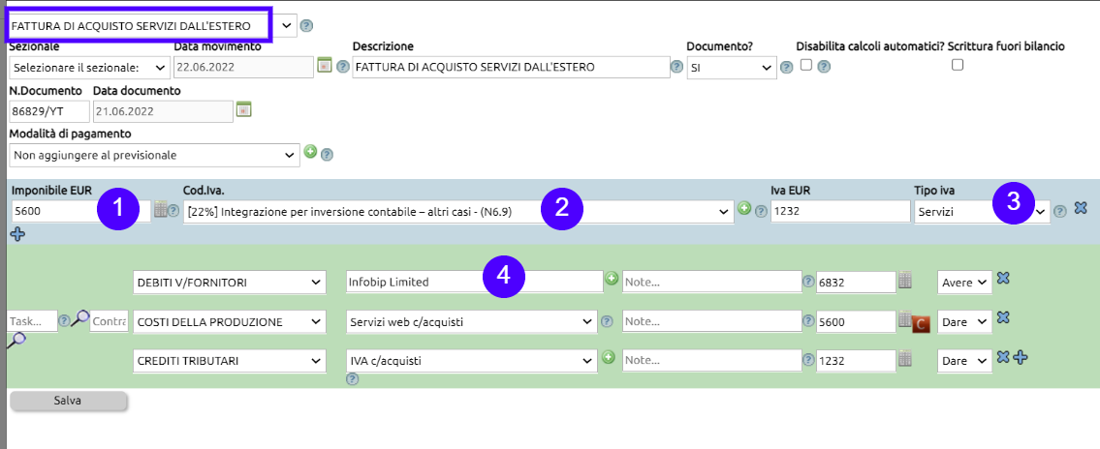Open the Data movimento calendar picker
The image size is (1100, 449).
click(x=325, y=66)
